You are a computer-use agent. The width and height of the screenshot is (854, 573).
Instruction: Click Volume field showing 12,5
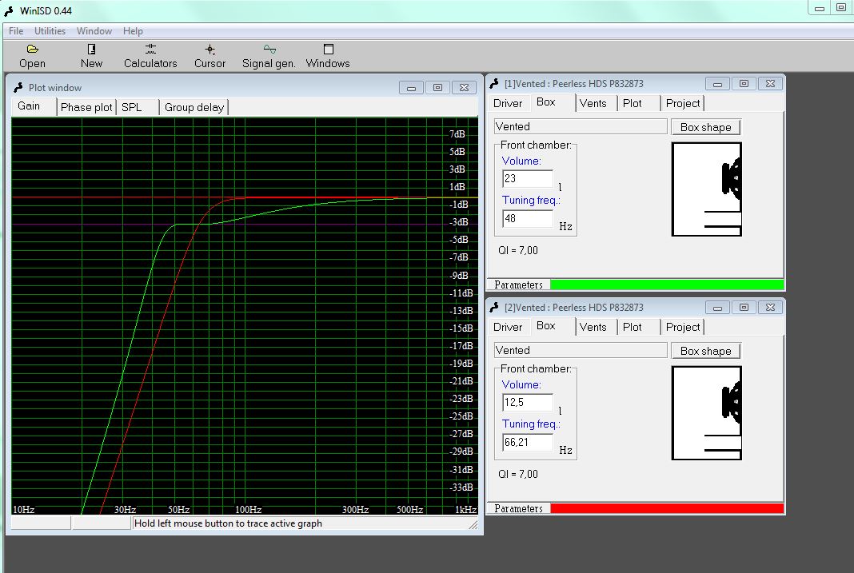527,403
